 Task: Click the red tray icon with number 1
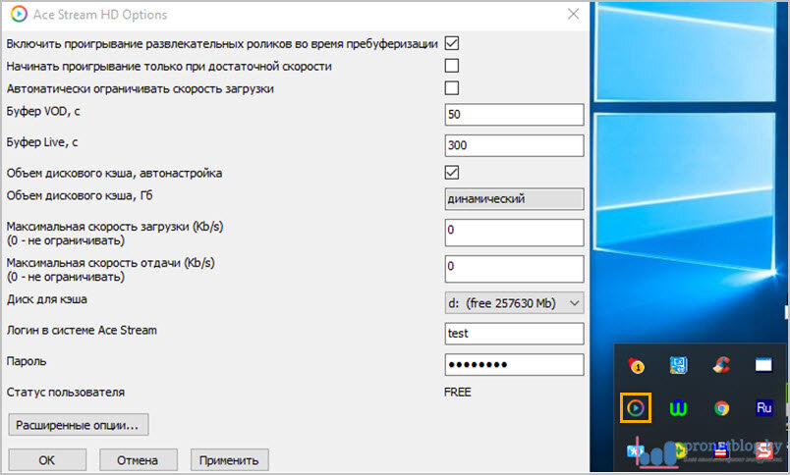click(x=637, y=366)
